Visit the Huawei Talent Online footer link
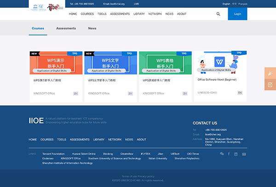Viewport: 276px width, 187px height. coord(84,154)
